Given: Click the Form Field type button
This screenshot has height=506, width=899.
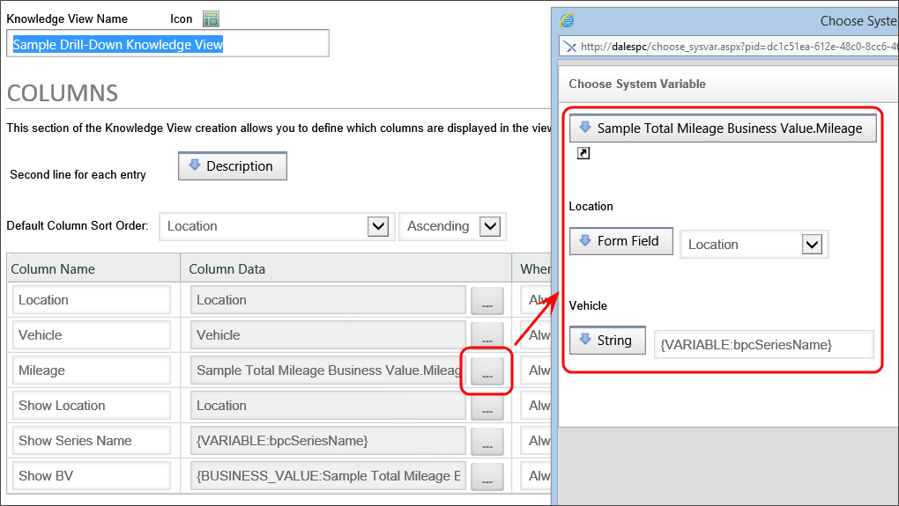Looking at the screenshot, I should [620, 241].
